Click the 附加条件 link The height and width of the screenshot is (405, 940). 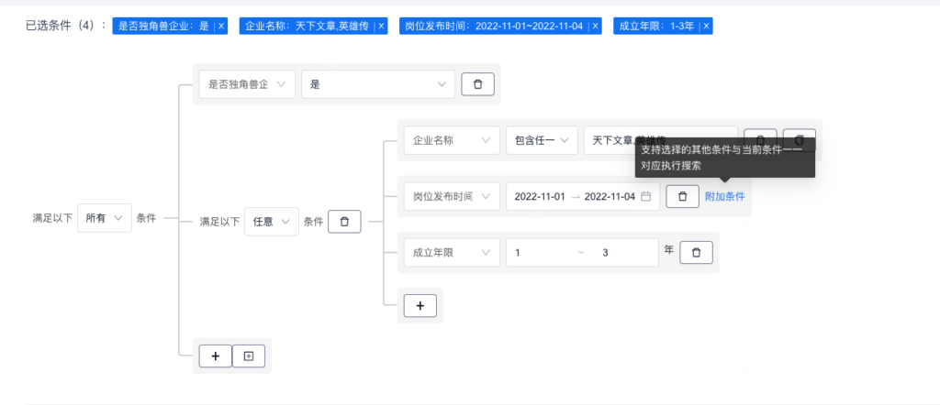724,196
